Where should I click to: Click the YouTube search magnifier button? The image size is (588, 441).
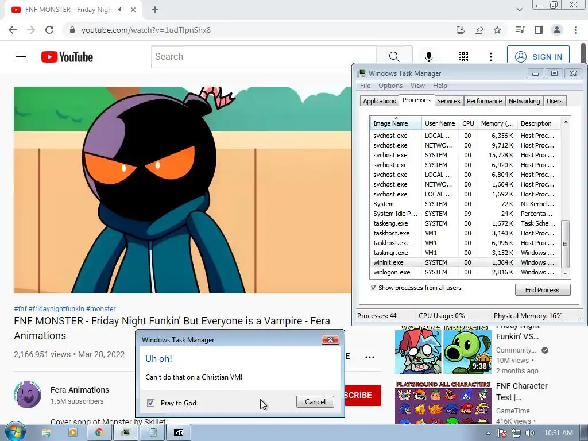pyautogui.click(x=394, y=57)
